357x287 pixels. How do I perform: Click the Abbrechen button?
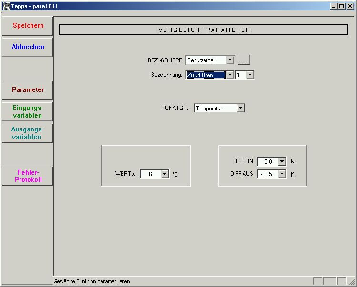click(x=28, y=47)
